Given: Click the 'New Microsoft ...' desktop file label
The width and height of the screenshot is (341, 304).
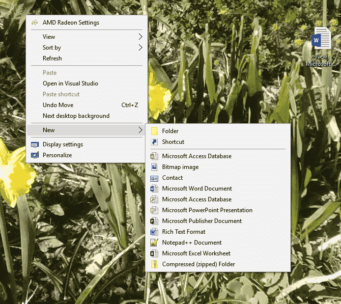Looking at the screenshot, I should [x=321, y=60].
